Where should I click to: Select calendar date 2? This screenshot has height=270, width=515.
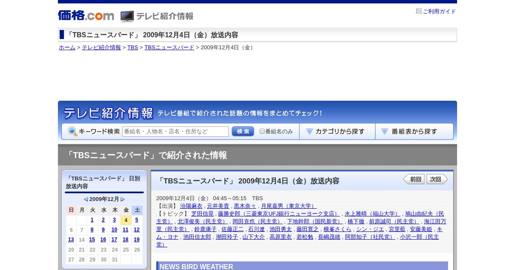[103, 220]
